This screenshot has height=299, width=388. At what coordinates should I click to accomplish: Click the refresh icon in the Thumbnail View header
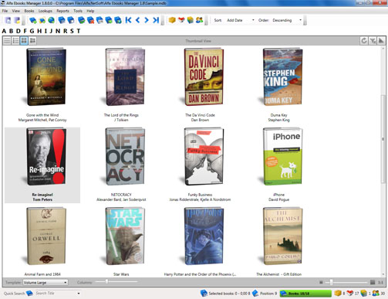point(364,41)
